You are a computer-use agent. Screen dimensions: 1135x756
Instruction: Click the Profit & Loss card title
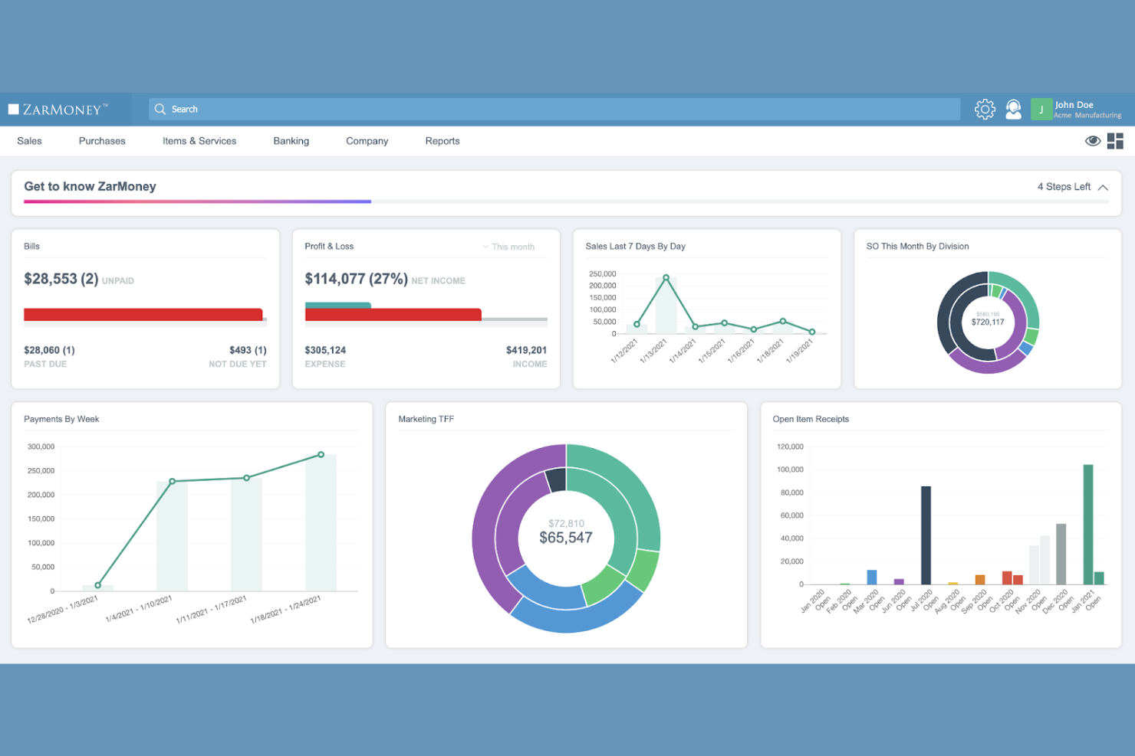tap(329, 246)
